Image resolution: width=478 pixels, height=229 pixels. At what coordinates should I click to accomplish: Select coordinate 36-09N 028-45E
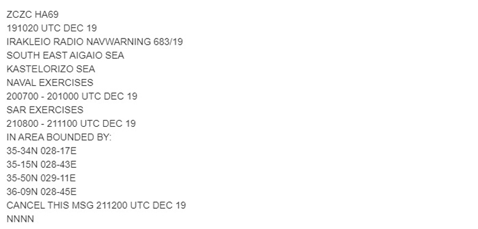point(42,192)
